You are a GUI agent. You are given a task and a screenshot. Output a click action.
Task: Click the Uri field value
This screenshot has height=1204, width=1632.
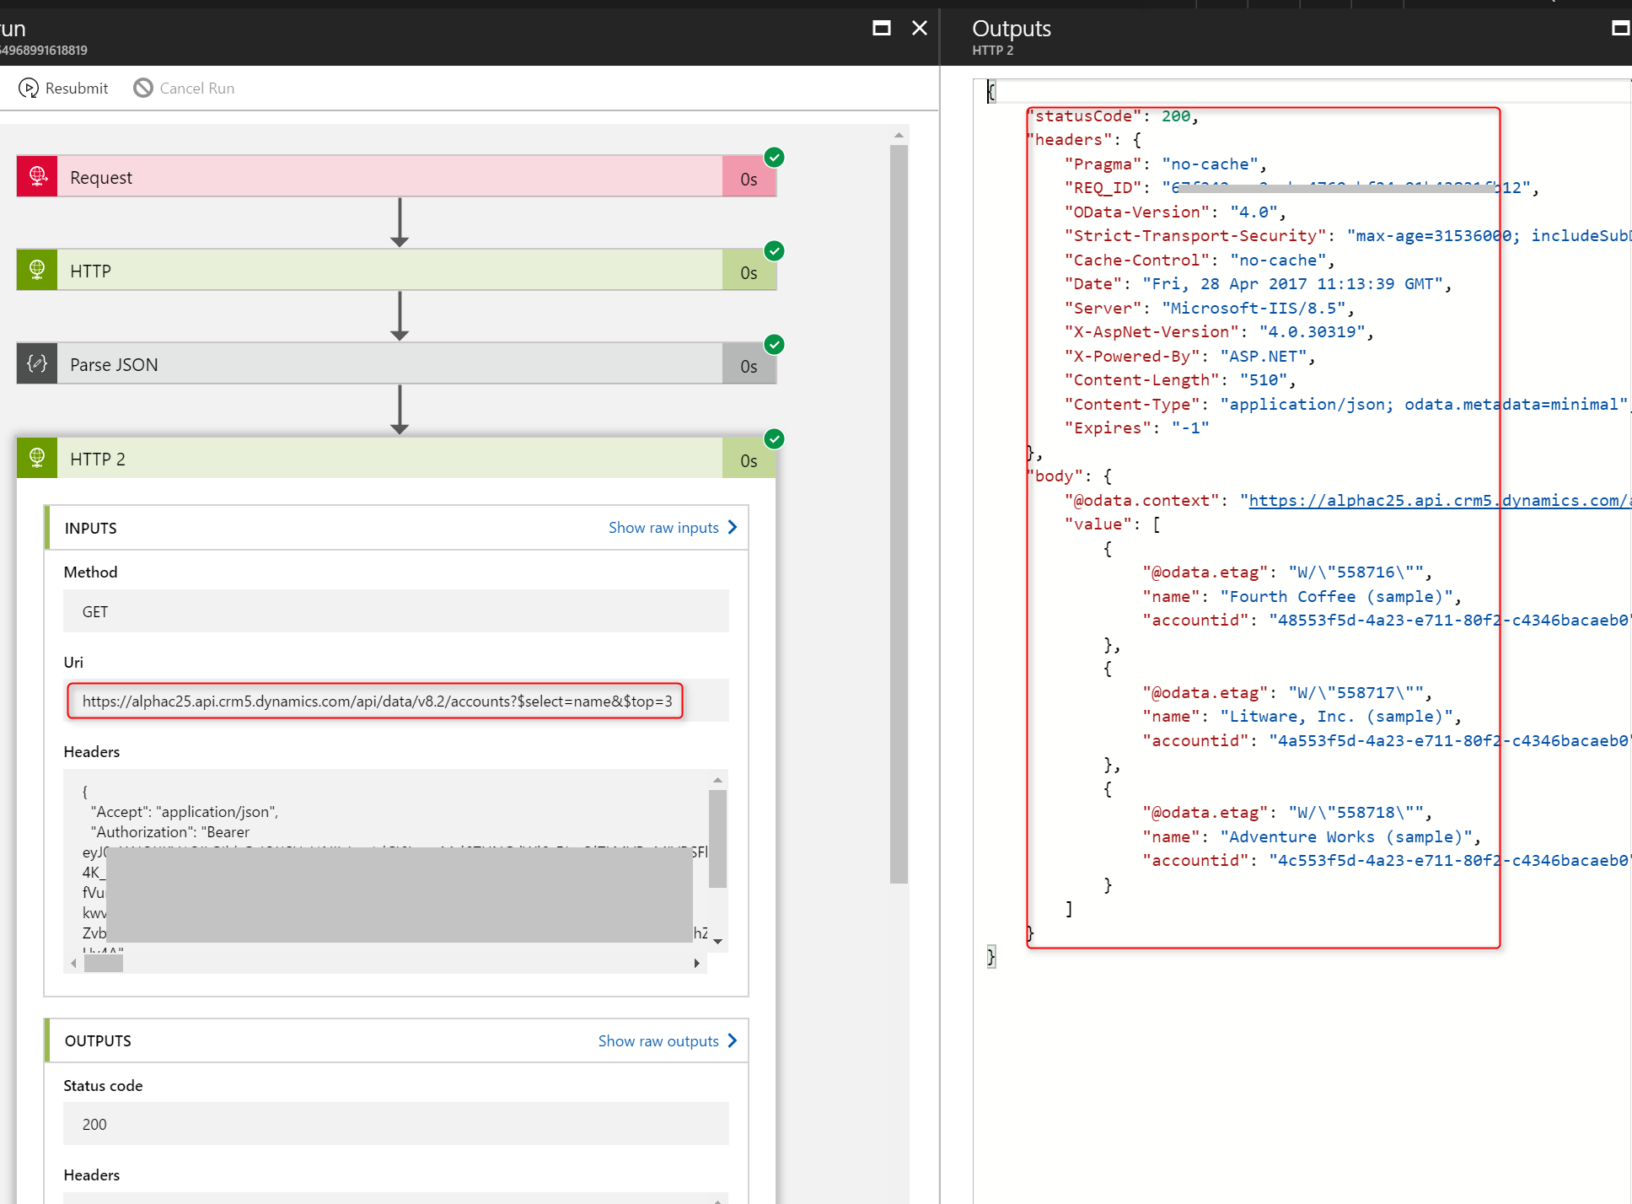[377, 701]
